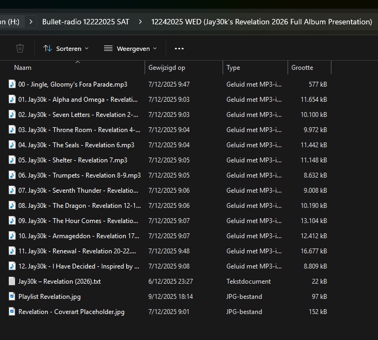Click the delete trash can icon
The image size is (378, 340).
[20, 48]
